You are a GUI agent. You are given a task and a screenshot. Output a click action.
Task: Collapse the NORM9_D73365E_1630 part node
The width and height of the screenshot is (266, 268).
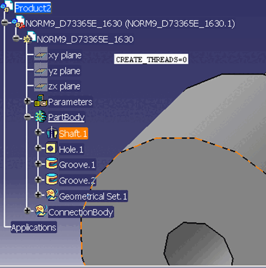(x=16, y=38)
